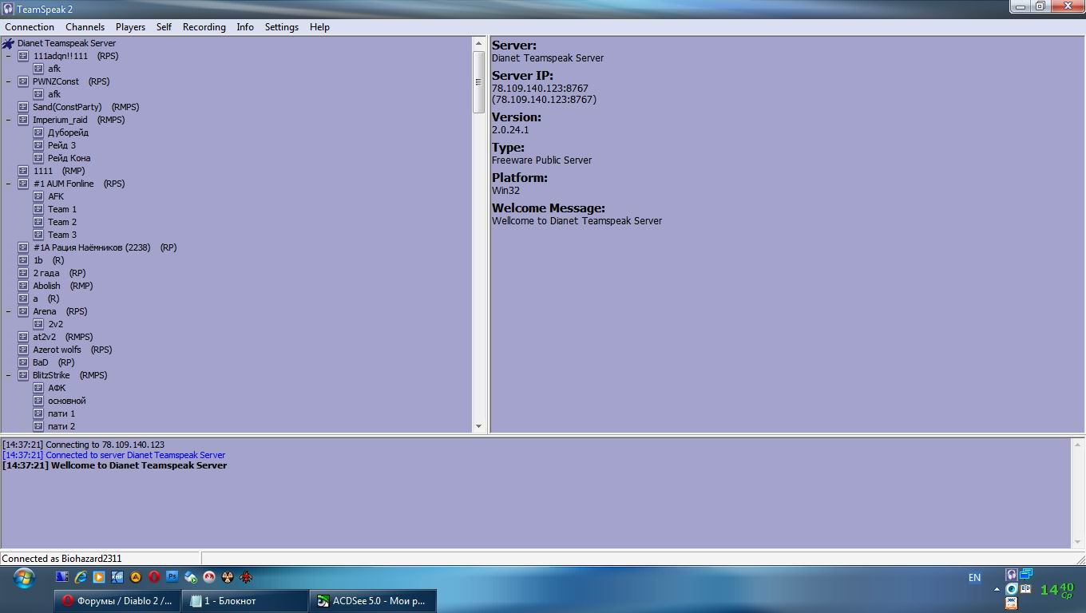Click the BlitzStrike channel icon
The image size is (1086, 613).
23,375
